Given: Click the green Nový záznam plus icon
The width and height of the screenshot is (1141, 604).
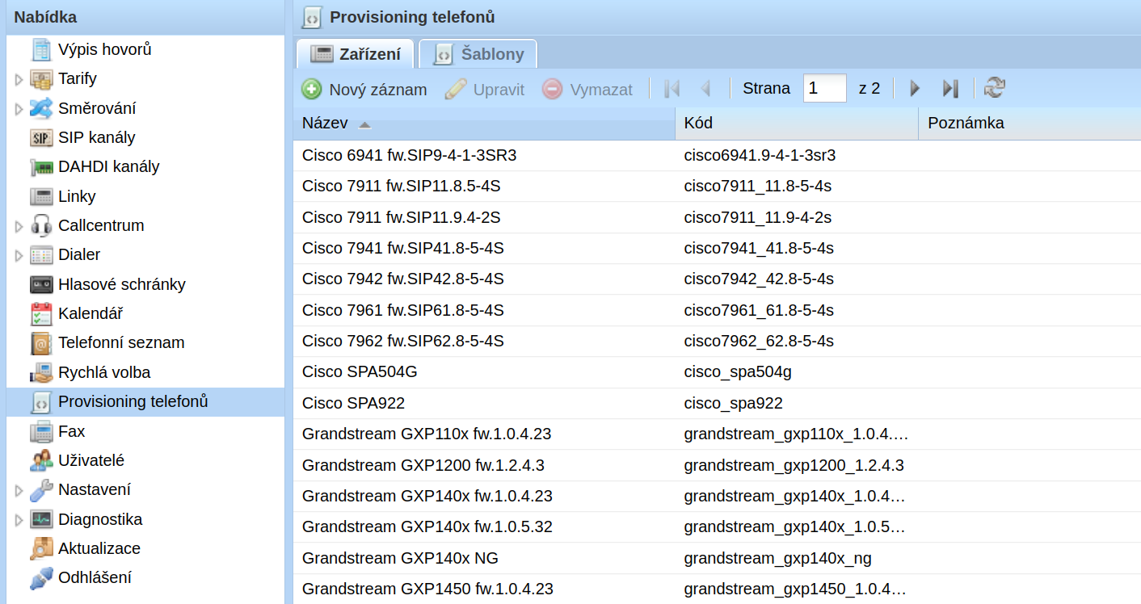Looking at the screenshot, I should pos(311,89).
